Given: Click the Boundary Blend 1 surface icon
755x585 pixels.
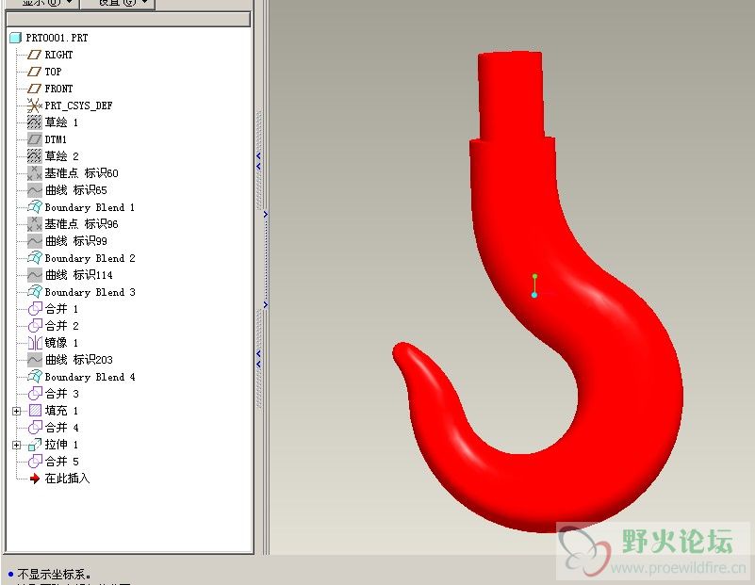Looking at the screenshot, I should (x=34, y=207).
